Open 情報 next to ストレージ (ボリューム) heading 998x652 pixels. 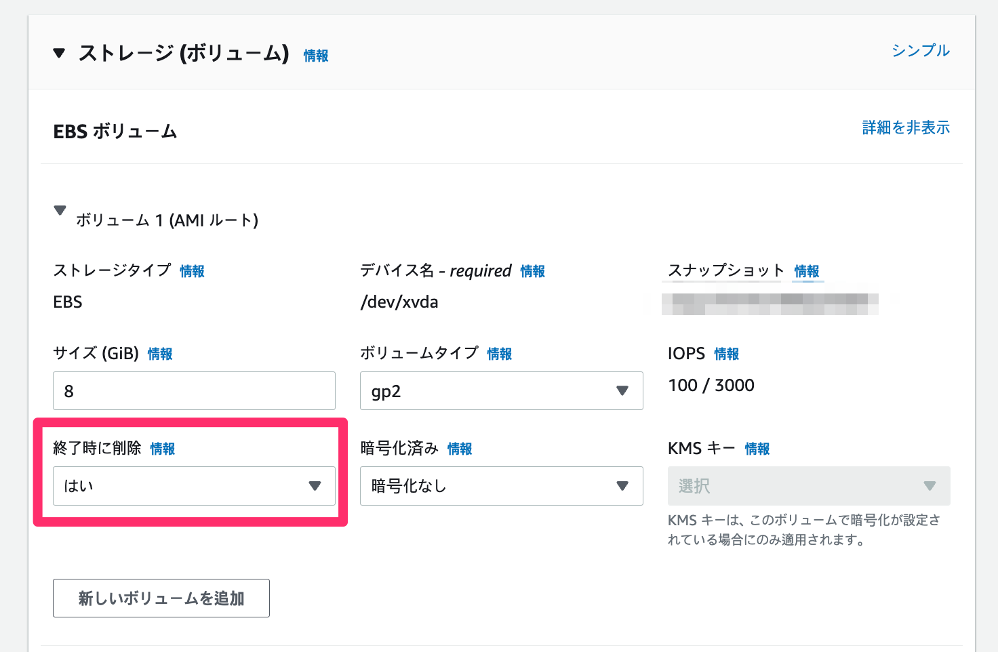[315, 56]
